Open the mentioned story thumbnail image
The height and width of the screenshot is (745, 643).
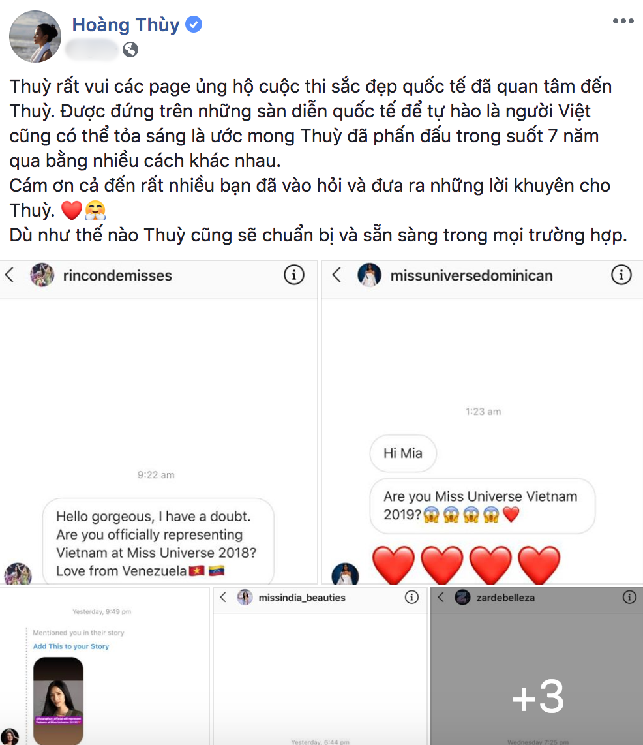[59, 701]
